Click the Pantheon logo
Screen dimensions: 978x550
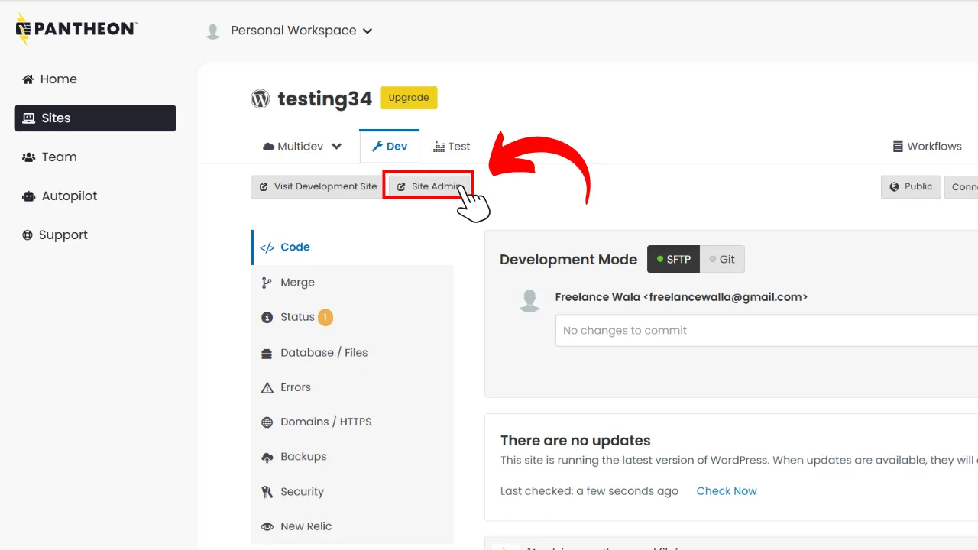coord(76,29)
